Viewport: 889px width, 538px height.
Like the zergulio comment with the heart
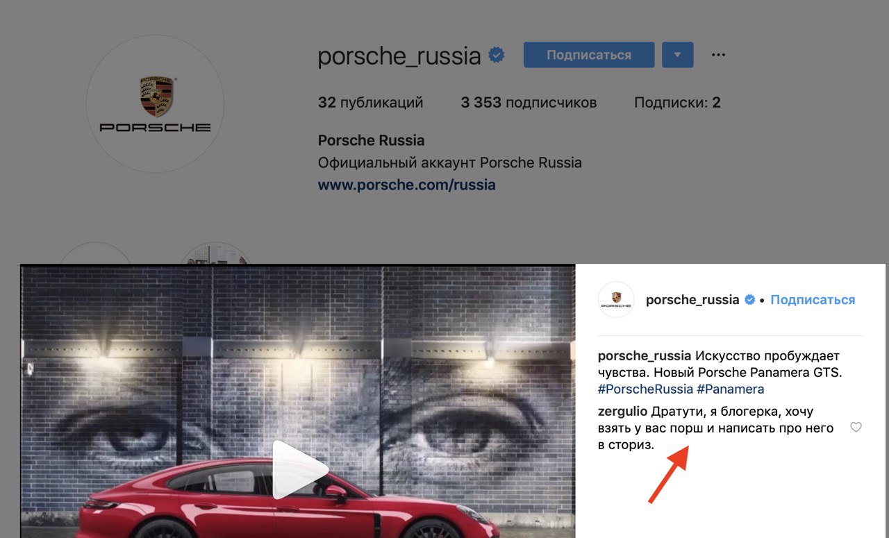coord(856,428)
